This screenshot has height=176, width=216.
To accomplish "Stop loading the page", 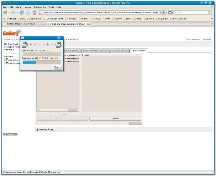I will [x=28, y=12].
